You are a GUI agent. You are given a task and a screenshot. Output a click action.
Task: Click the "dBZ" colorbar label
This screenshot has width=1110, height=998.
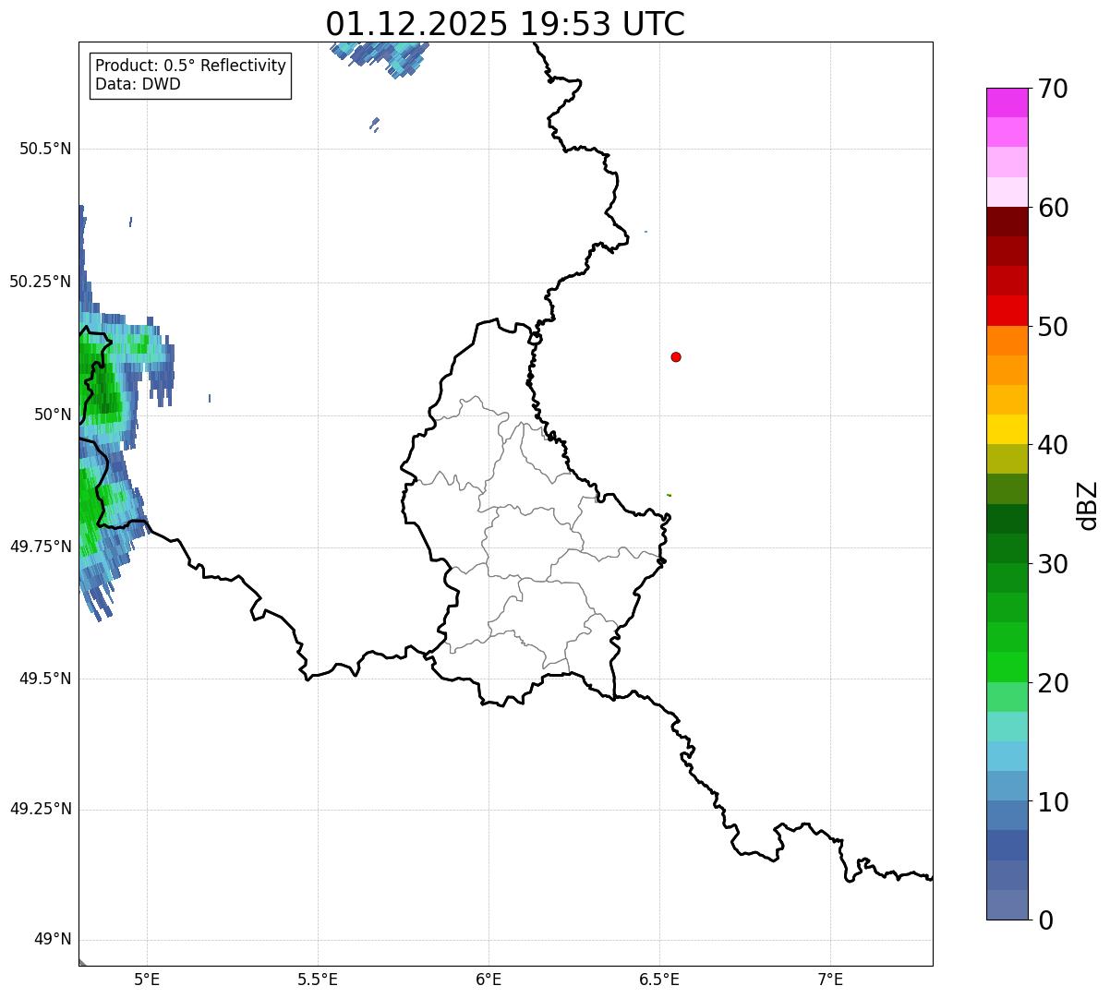click(1088, 505)
